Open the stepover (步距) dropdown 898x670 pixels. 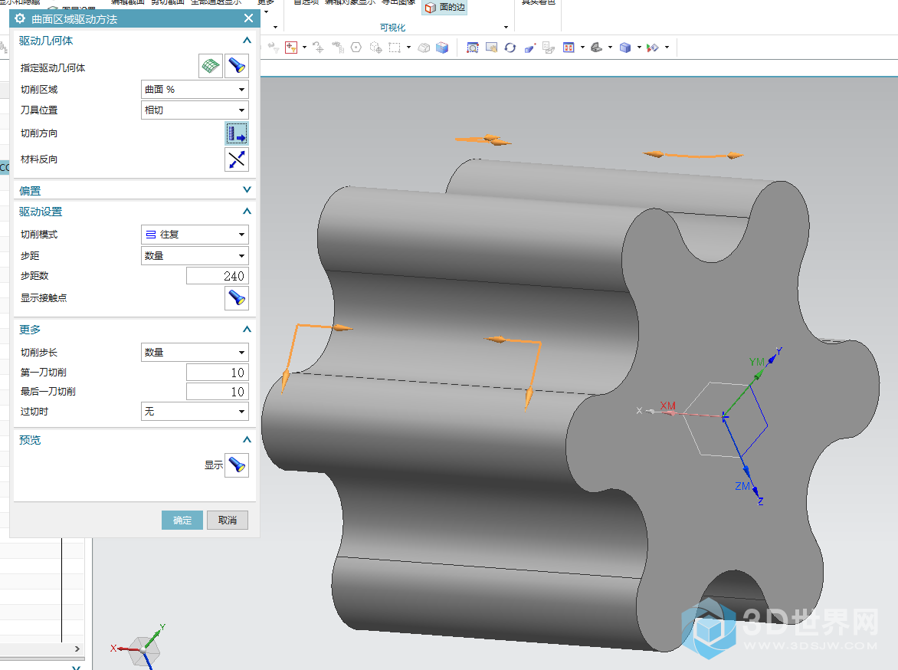click(195, 255)
